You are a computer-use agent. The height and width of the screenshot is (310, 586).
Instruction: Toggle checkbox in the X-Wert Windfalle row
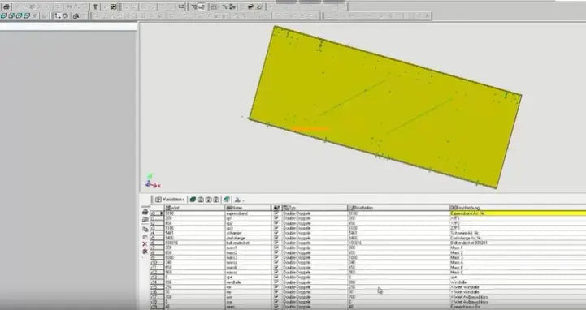point(276,287)
